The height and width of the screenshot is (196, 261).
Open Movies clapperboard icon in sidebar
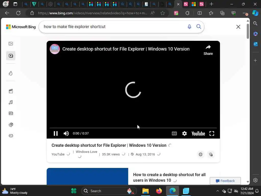click(x=11, y=91)
